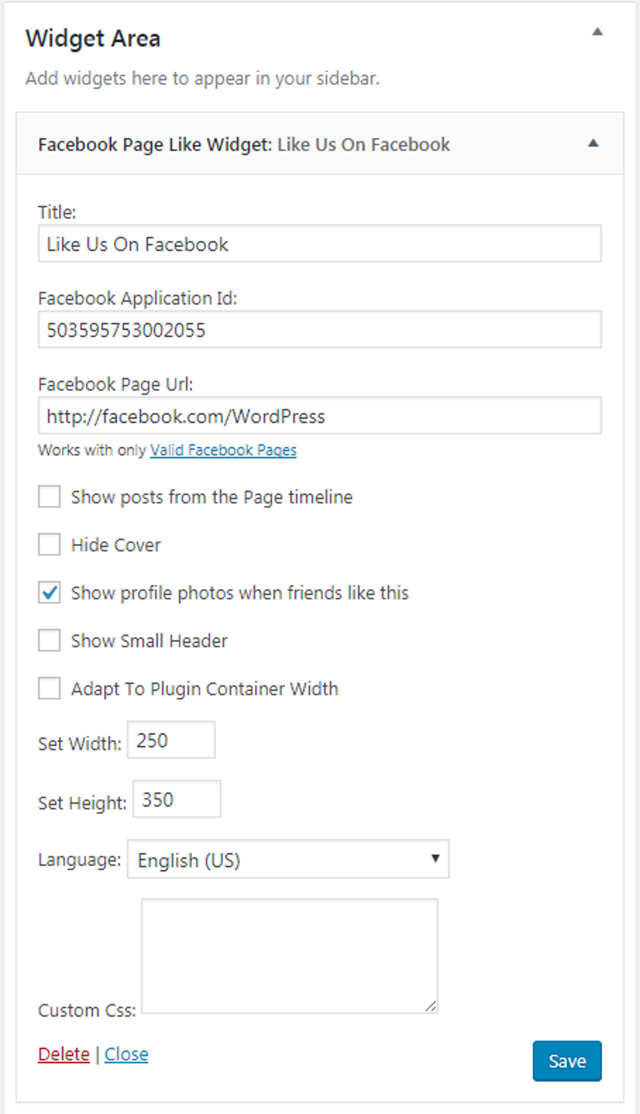
Task: Click the Facebook Page Url field
Action: (x=319, y=415)
